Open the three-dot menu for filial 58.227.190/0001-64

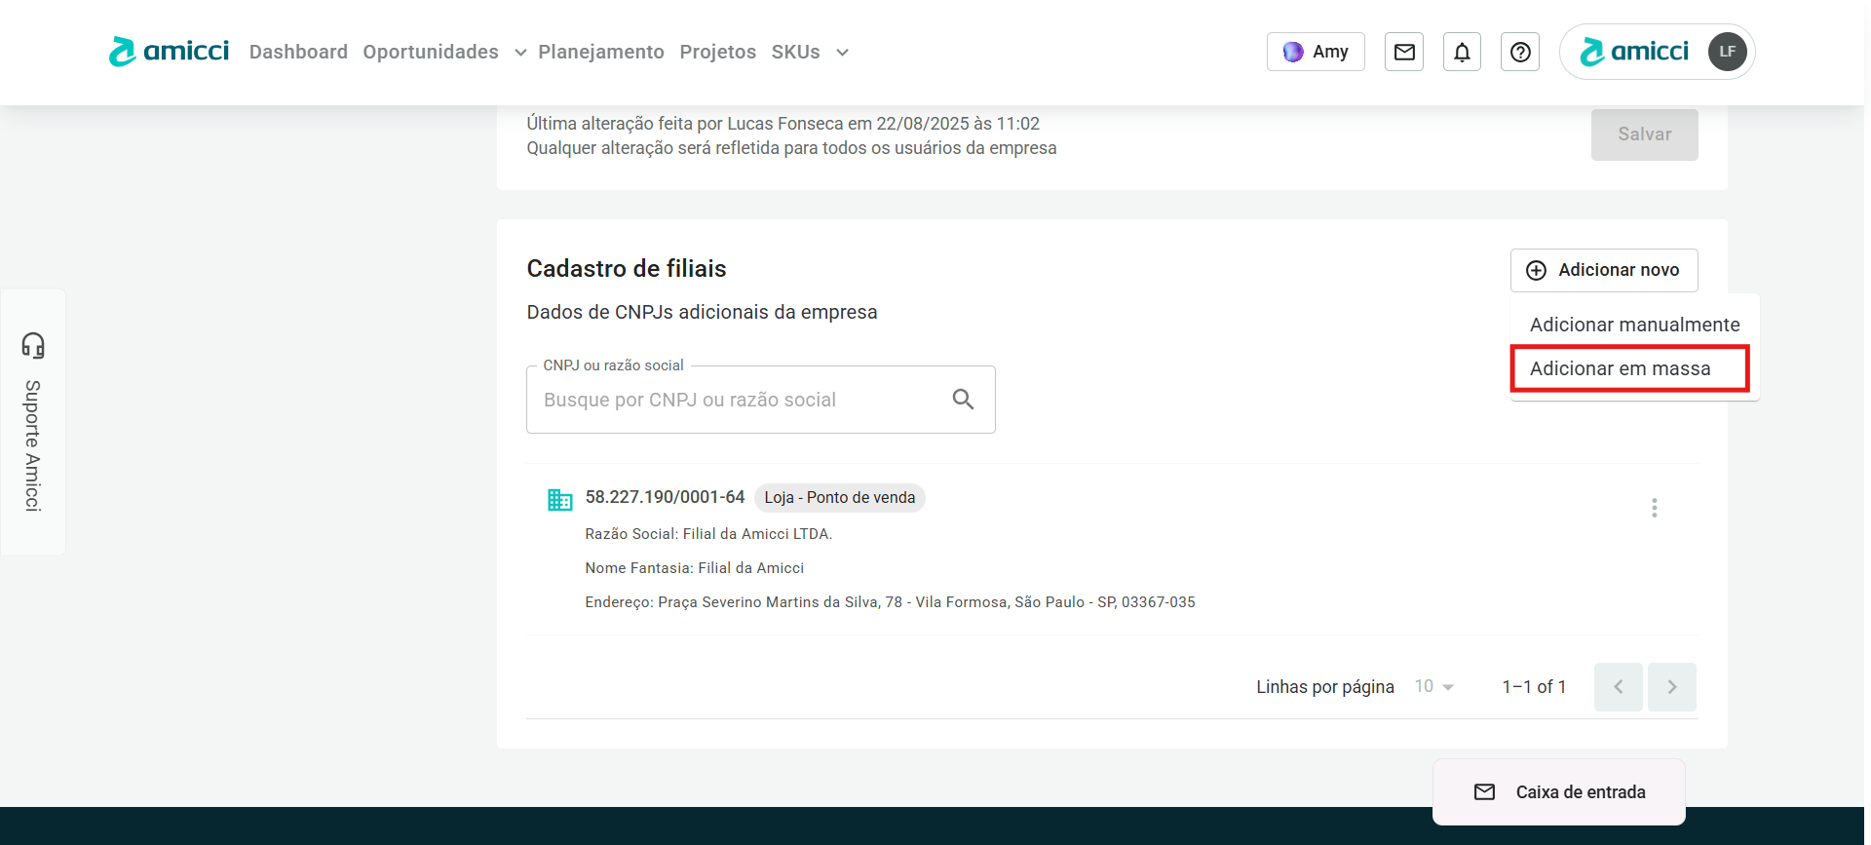point(1654,508)
